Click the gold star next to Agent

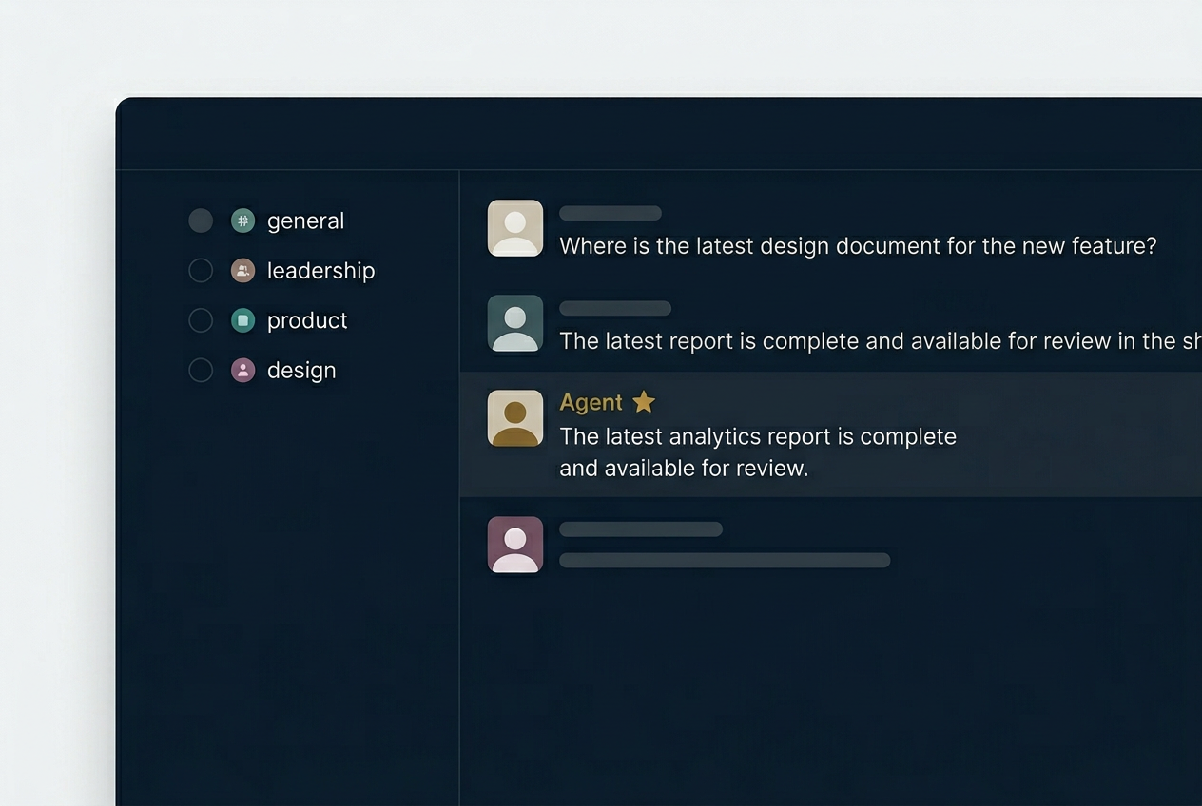644,402
